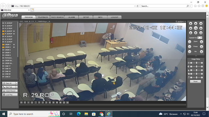Decrease contrast with the minus button
209x117 pixels.
click(191, 66)
